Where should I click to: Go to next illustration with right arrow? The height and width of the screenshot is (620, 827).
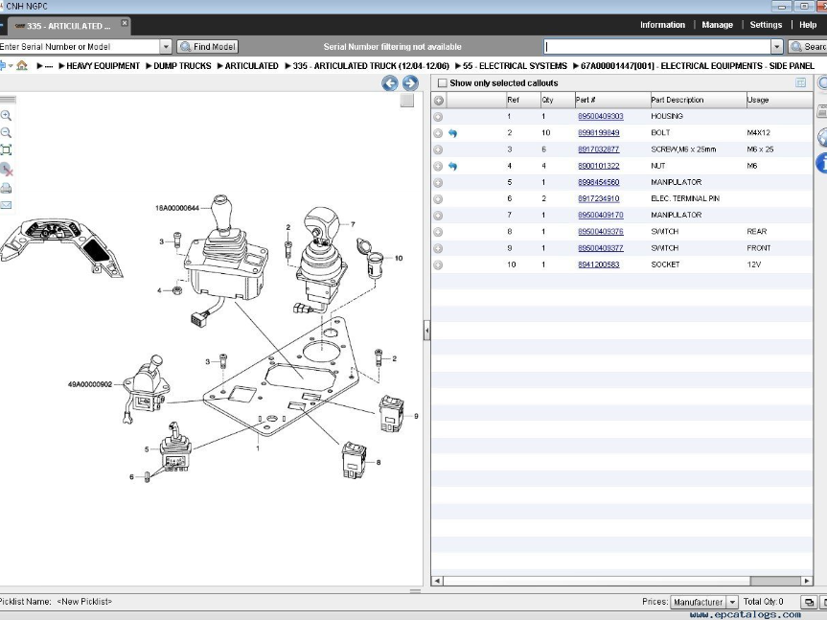[x=410, y=83]
